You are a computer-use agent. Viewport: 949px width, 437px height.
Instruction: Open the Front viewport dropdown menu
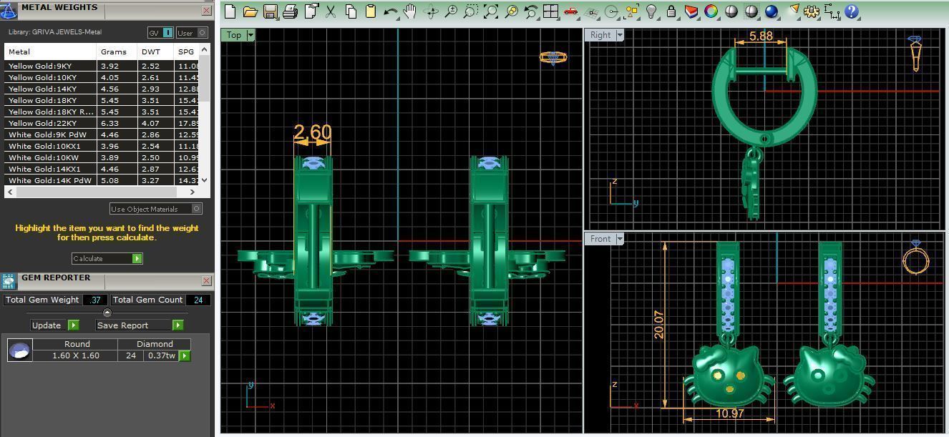click(620, 239)
